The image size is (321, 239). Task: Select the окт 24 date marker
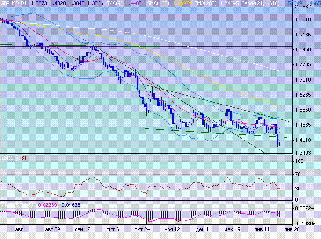pos(142,230)
